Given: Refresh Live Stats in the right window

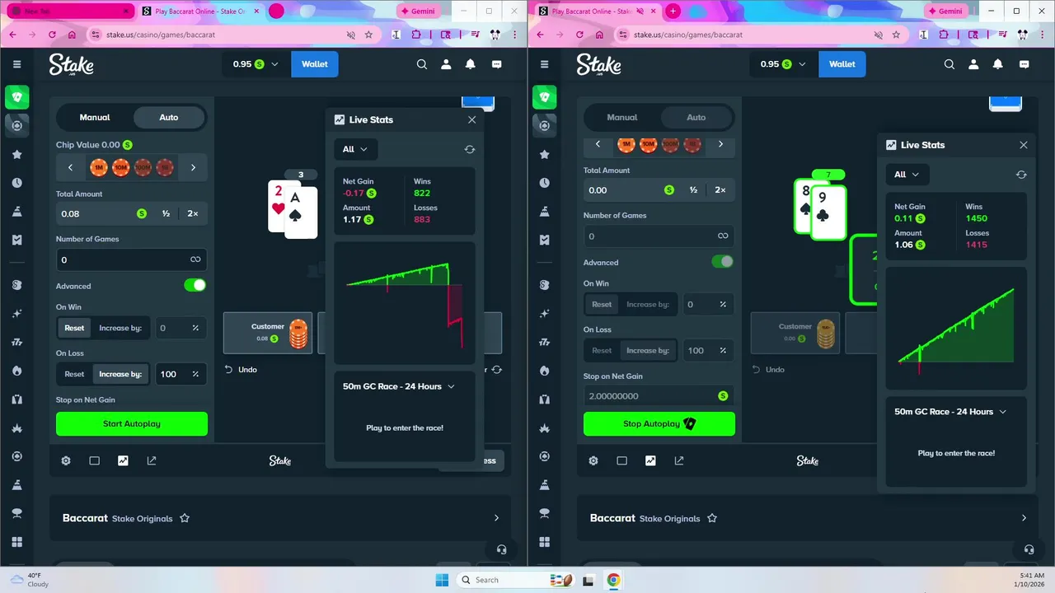Looking at the screenshot, I should point(1021,175).
